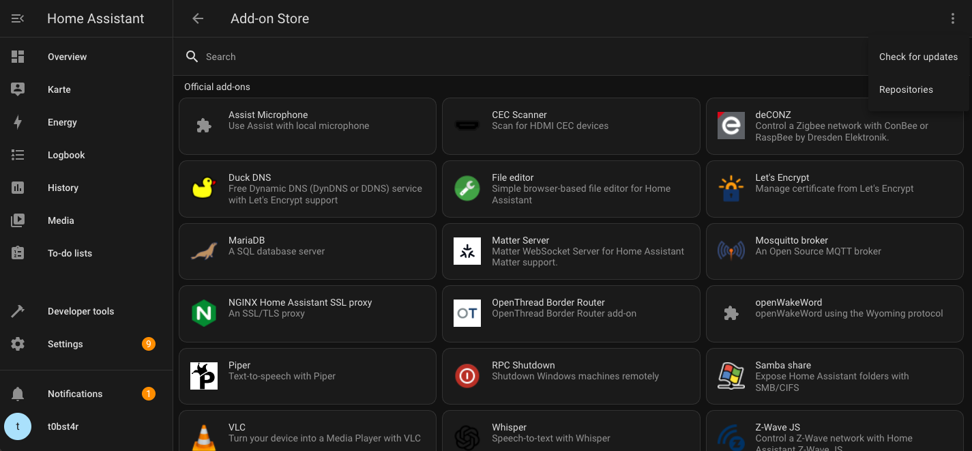Screen dimensions: 972x451
Task: Click the CEC Scanner HDMI icon
Action: coord(467,126)
